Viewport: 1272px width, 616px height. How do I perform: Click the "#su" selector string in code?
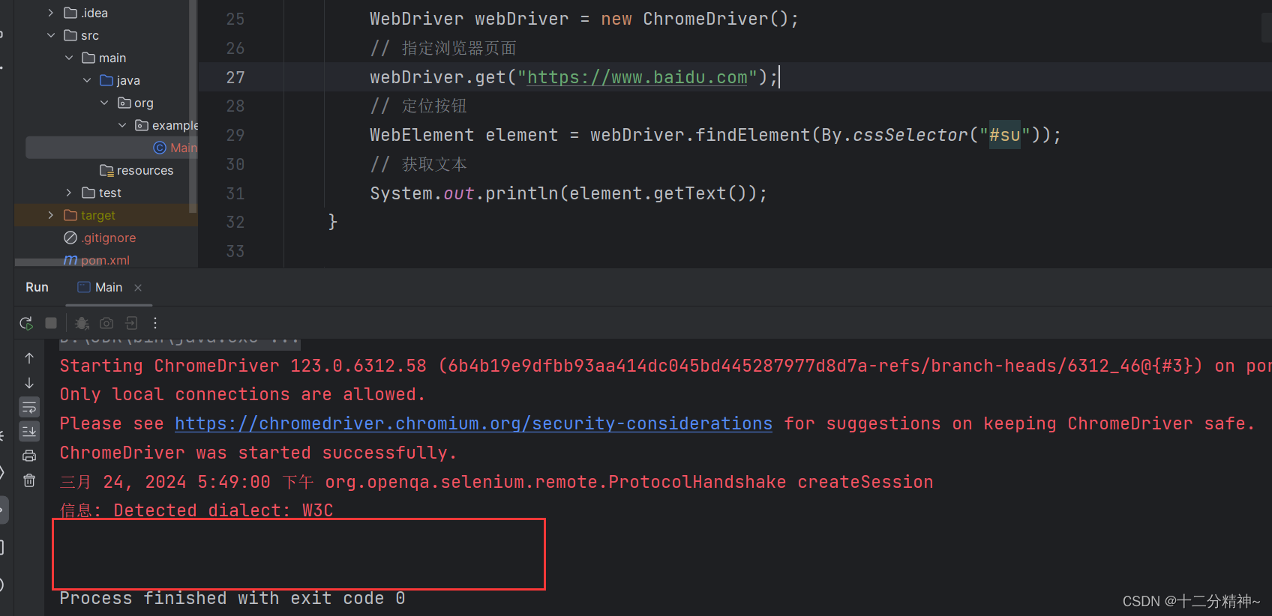(x=1004, y=135)
